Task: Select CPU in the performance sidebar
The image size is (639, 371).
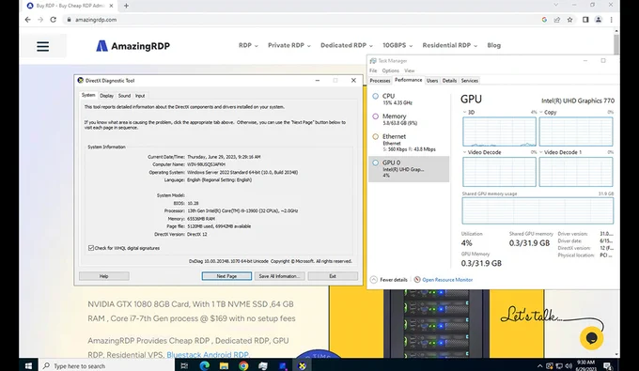Action: coord(409,99)
